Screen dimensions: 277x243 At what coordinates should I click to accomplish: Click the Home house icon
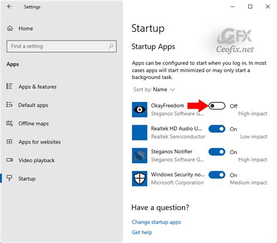pyautogui.click(x=10, y=29)
